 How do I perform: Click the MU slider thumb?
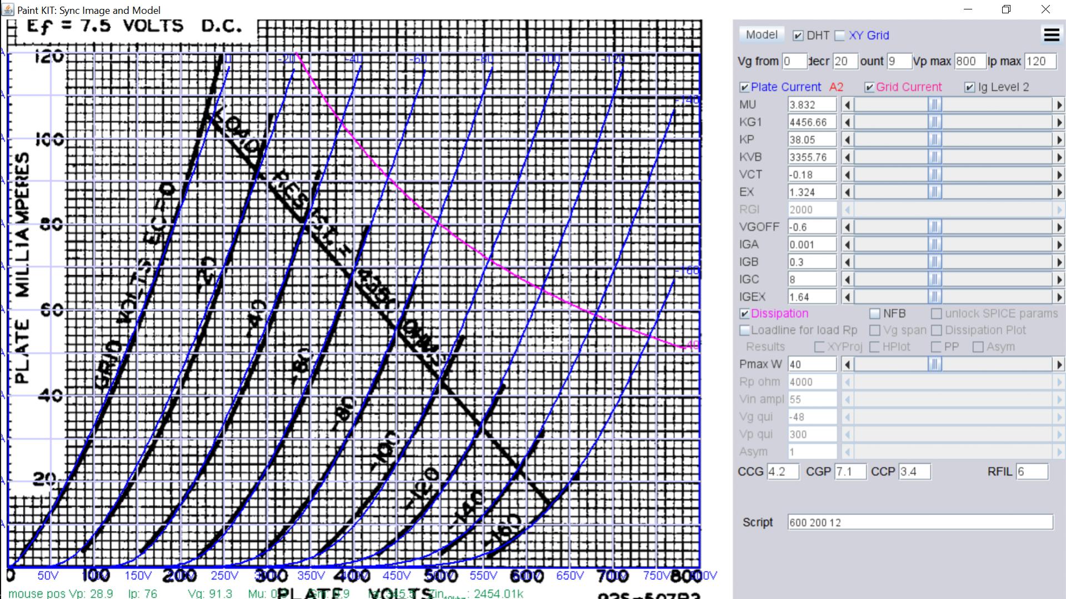pos(934,104)
